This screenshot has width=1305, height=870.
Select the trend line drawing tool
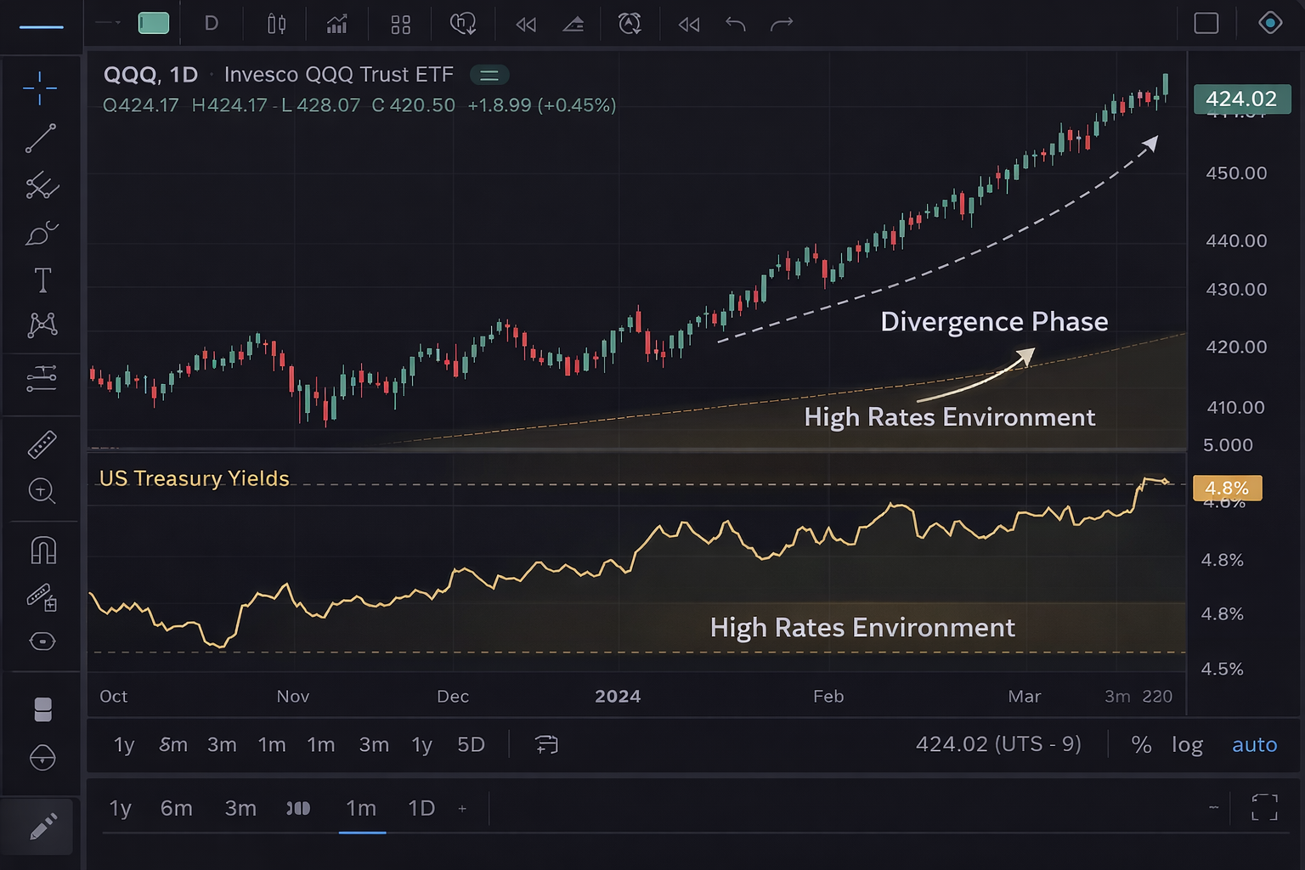[x=41, y=138]
